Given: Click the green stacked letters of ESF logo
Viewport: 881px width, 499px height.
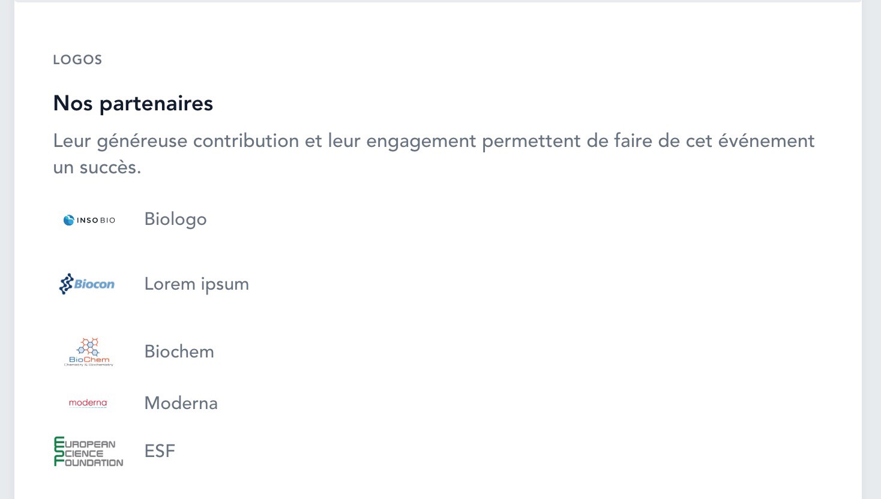Looking at the screenshot, I should click(x=59, y=452).
